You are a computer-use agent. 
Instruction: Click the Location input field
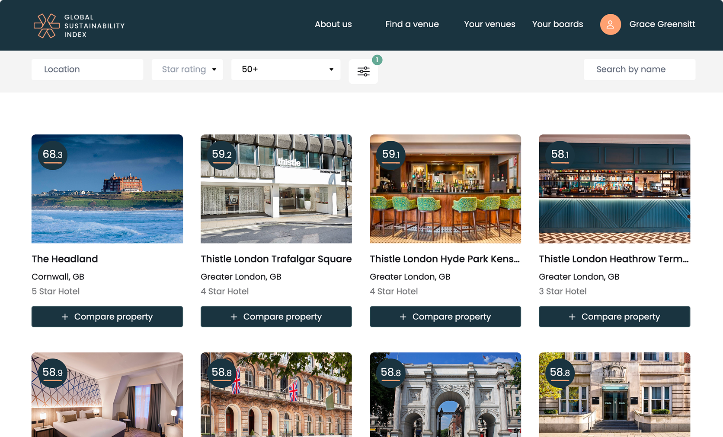(x=87, y=70)
